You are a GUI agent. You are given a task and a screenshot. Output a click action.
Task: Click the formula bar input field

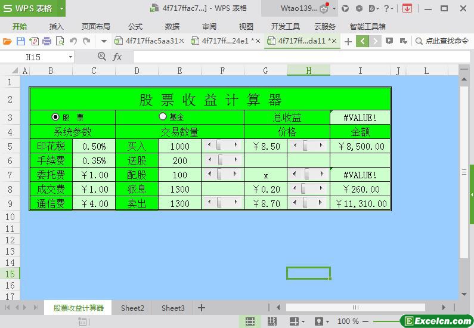(x=298, y=57)
